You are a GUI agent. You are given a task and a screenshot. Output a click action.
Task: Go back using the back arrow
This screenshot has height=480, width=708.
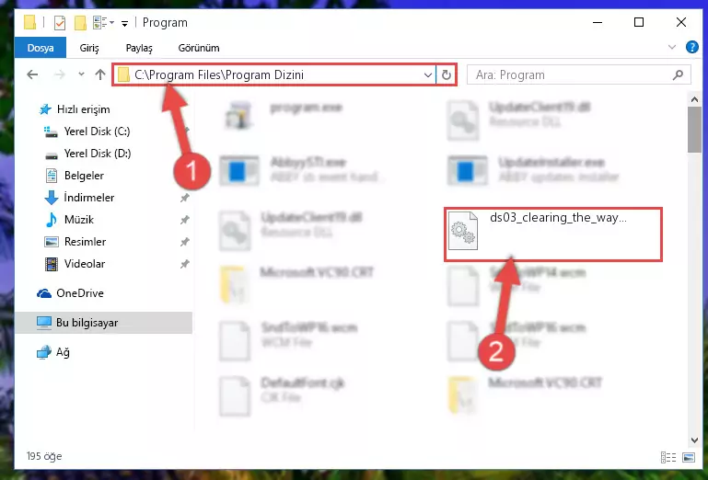(32, 74)
